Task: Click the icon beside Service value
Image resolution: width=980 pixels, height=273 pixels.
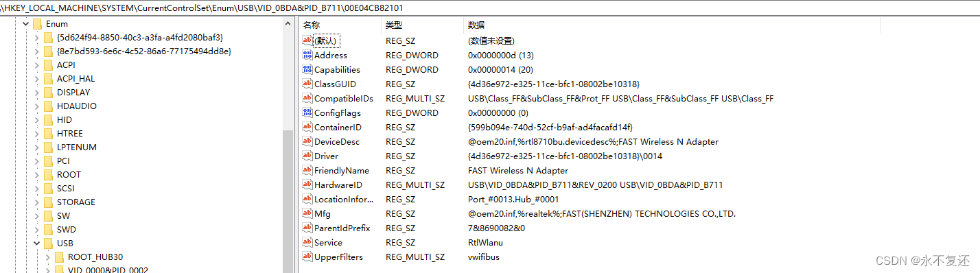Action: (x=307, y=242)
